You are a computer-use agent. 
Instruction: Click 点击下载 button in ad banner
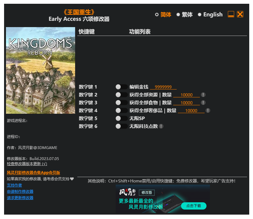(x=194, y=206)
